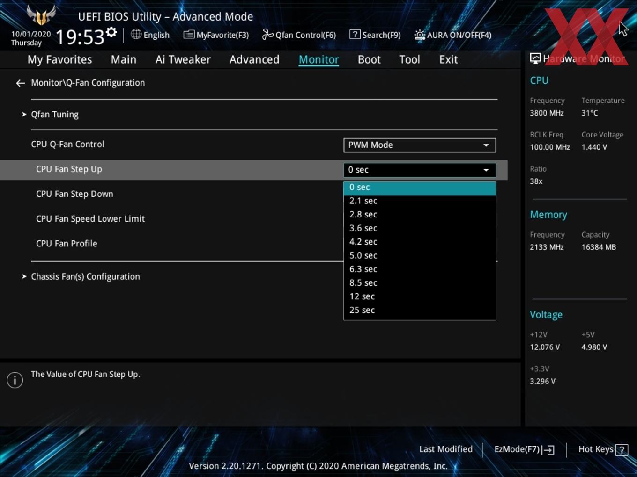This screenshot has width=637, height=477.
Task: Click Memory frequency 2133 MHz
Action: coord(547,247)
